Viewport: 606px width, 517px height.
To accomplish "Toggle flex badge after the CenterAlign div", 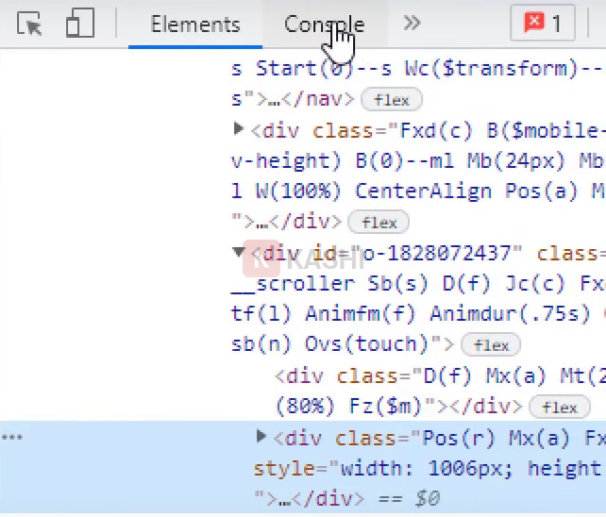I will tap(379, 223).
